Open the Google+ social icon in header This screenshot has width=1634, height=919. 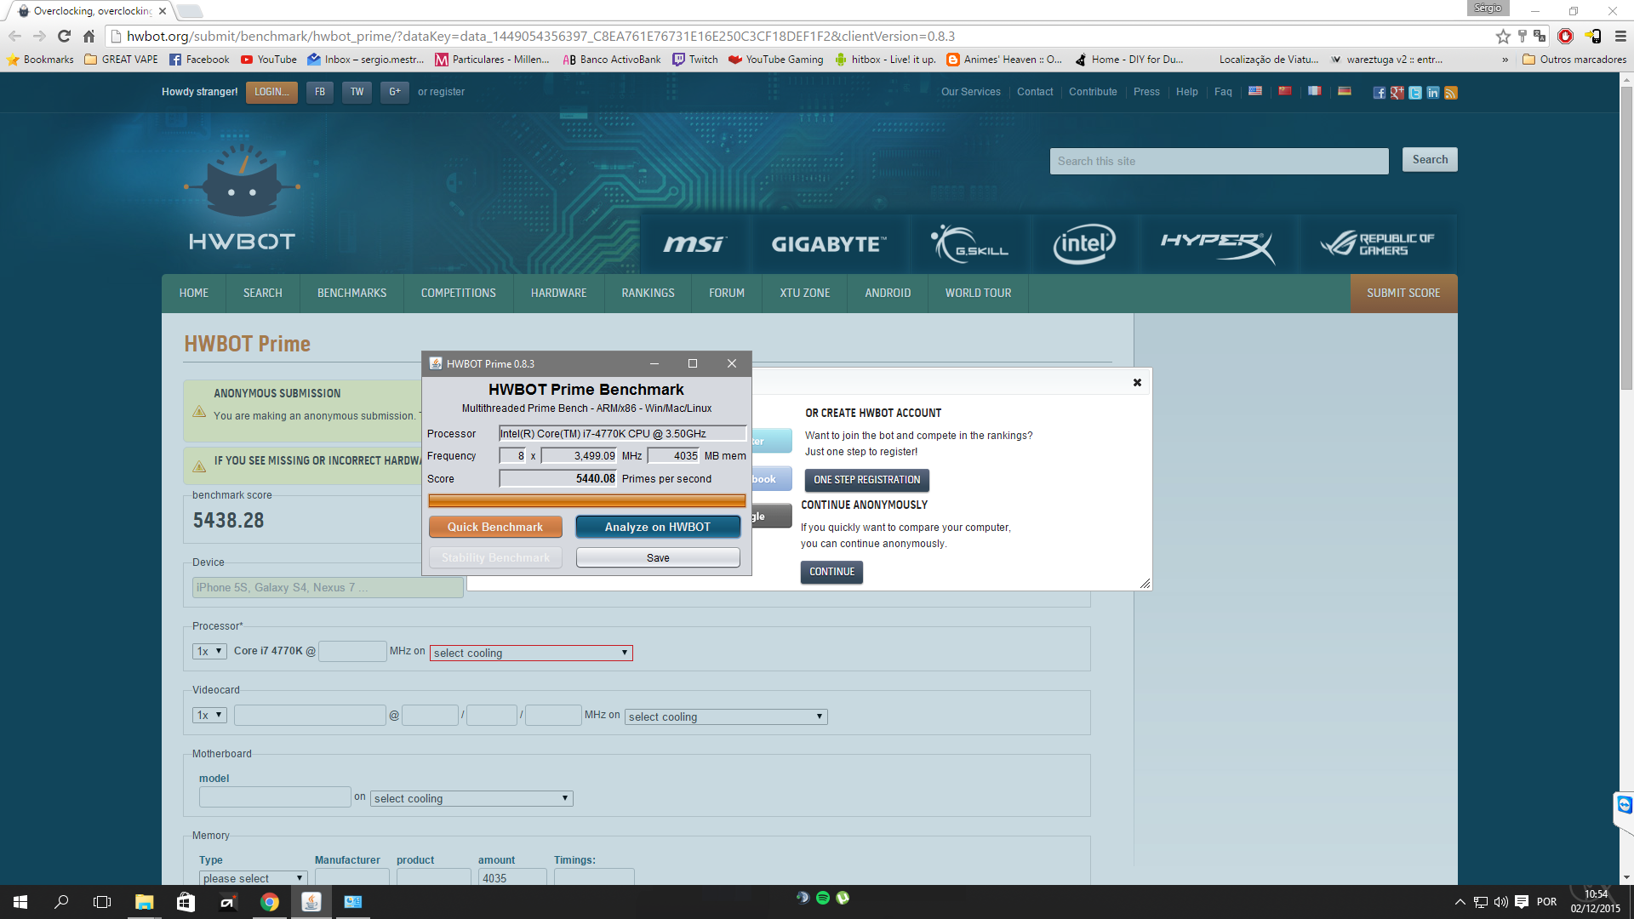click(1397, 93)
